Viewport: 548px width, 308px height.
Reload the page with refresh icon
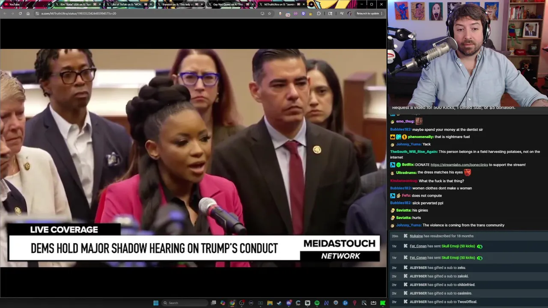[20, 13]
